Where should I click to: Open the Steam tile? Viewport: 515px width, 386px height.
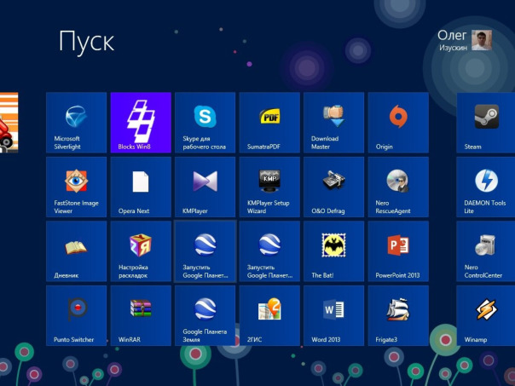486,123
